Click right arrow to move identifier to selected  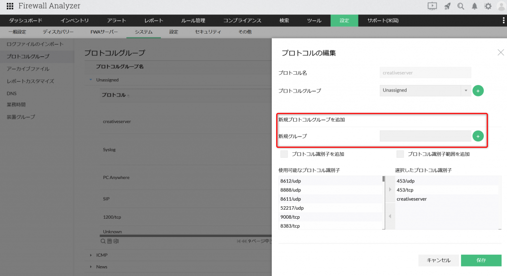coord(390,190)
